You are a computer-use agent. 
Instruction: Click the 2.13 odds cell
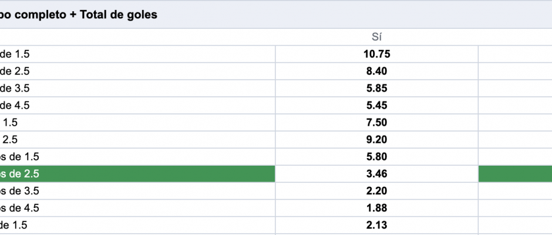click(x=376, y=225)
